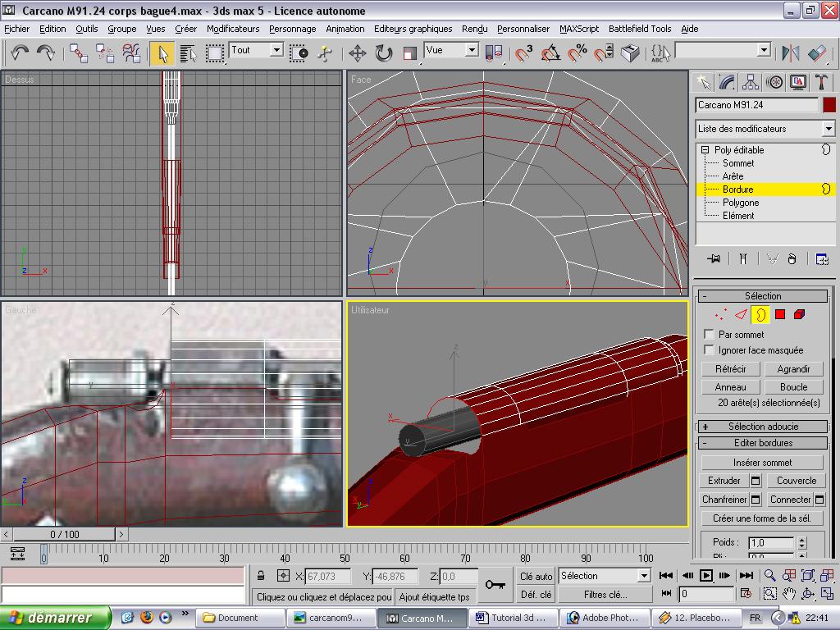Open Extruder settings box button
Image resolution: width=840 pixels, height=630 pixels.
(x=756, y=481)
